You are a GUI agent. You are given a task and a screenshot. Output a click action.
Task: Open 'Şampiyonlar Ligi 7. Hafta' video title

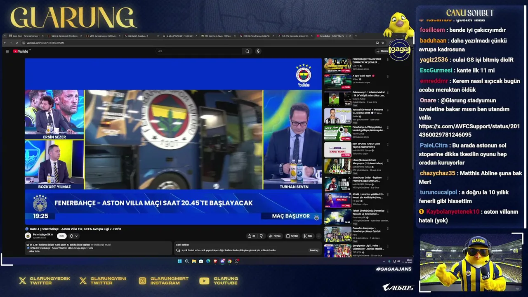coord(368,246)
